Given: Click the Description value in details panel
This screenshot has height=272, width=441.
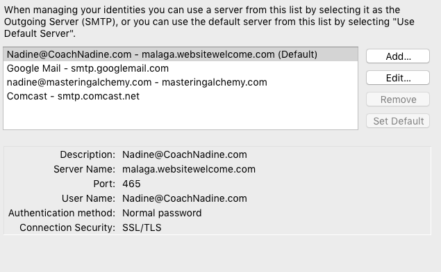Looking at the screenshot, I should click(185, 154).
